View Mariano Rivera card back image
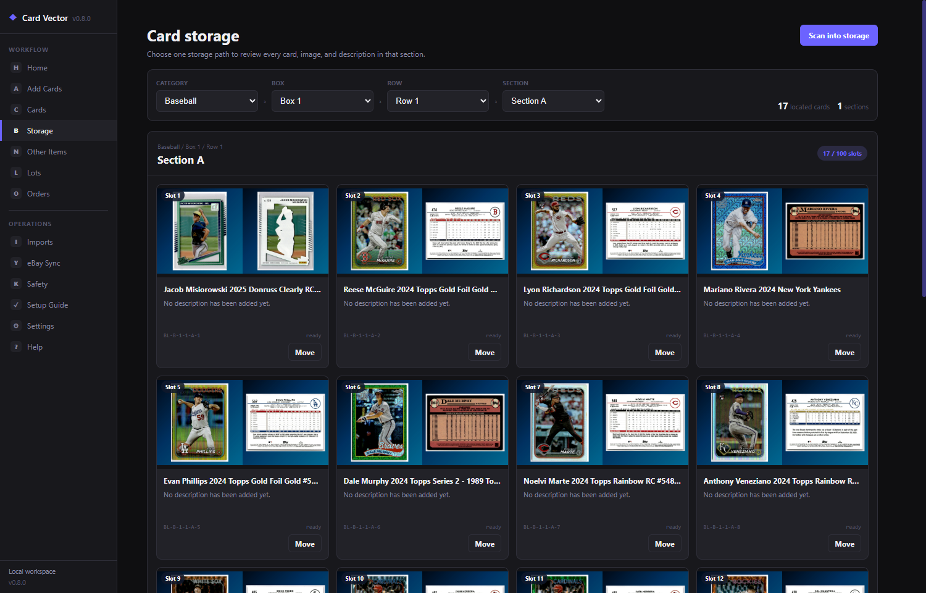 coord(825,231)
